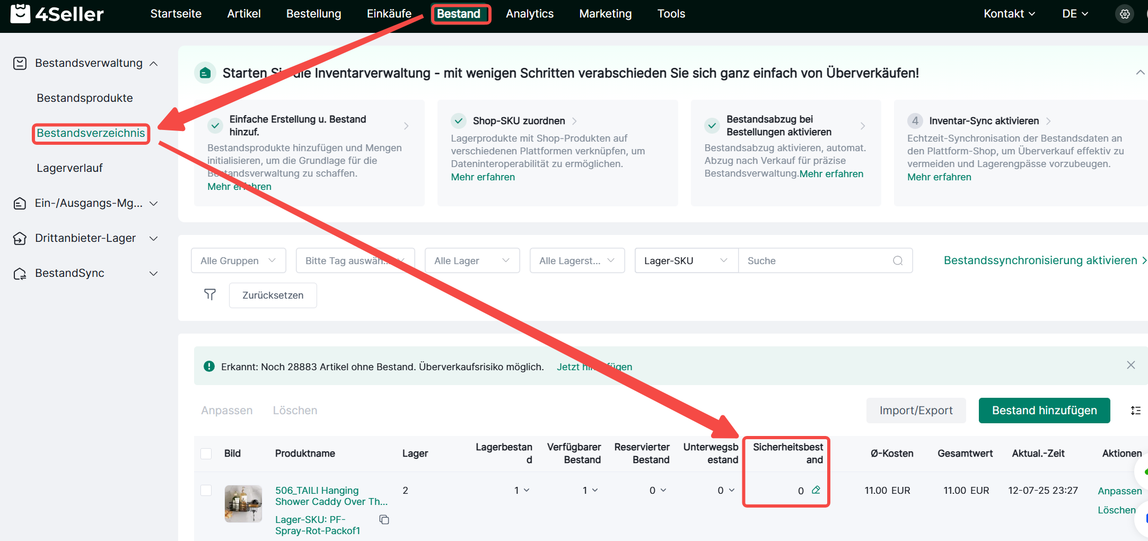Open the Analytics menu

coord(529,14)
